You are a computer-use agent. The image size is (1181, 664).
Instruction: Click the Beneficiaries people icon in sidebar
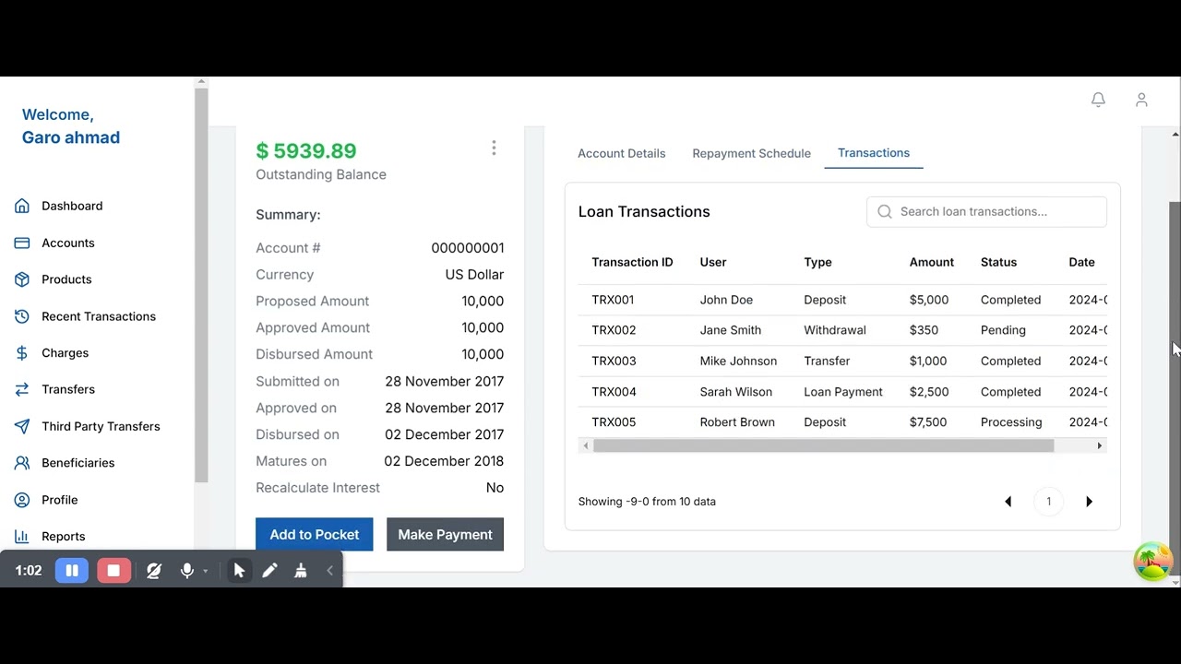[22, 463]
